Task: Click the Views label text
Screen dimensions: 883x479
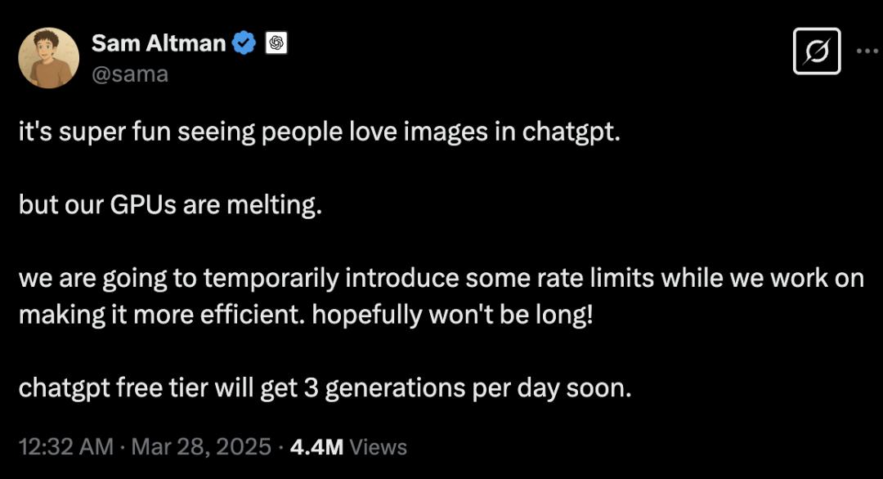Action: pyautogui.click(x=378, y=447)
